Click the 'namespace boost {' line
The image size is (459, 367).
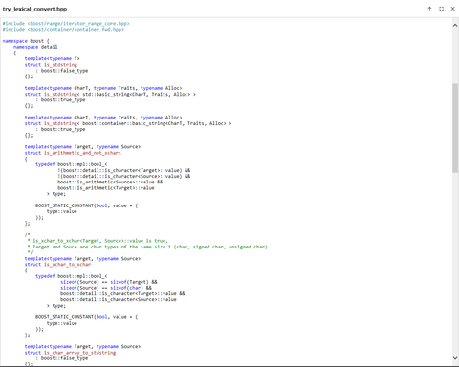point(26,41)
